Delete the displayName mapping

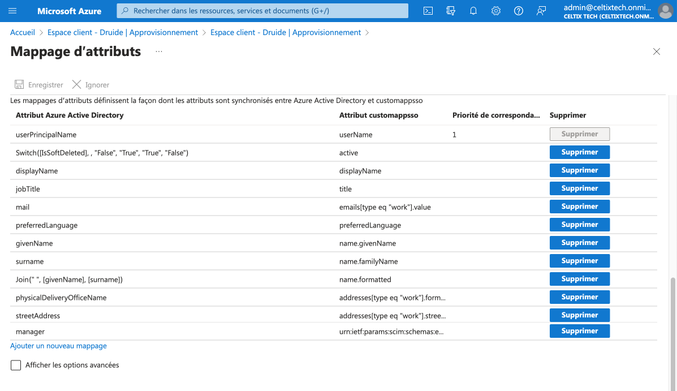[x=579, y=170]
